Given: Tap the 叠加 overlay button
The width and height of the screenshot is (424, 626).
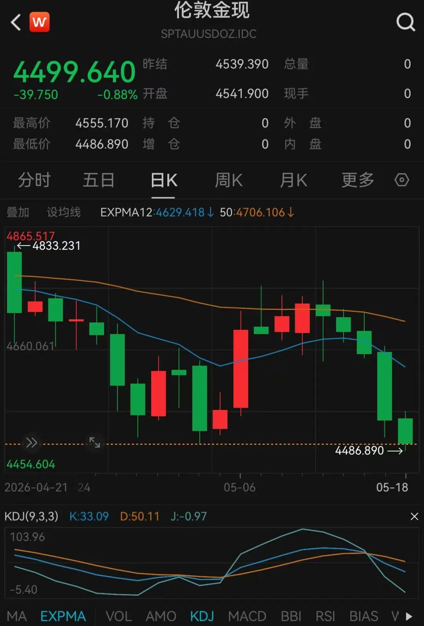Looking at the screenshot, I should pos(18,212).
